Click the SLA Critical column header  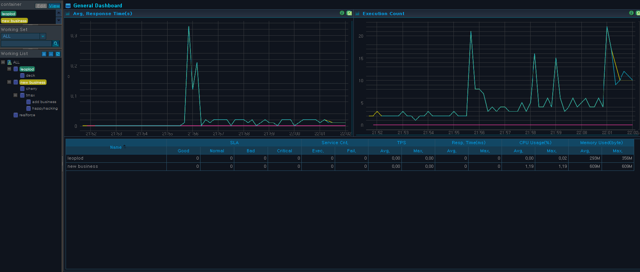point(285,151)
